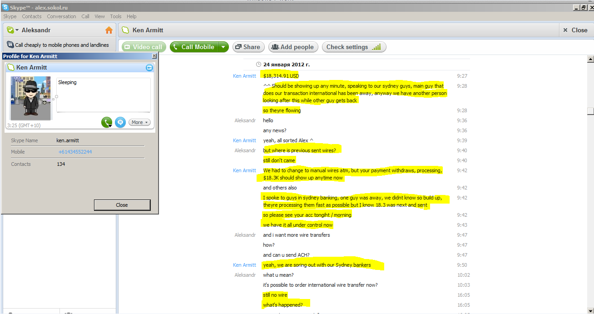Click the Add people button
Image resolution: width=594 pixels, height=314 pixels.
tap(293, 47)
